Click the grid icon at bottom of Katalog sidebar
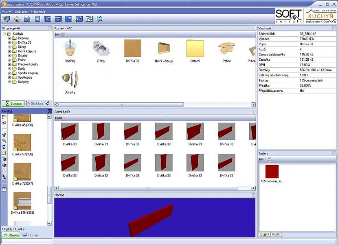The image size is (338, 245). 4,189
